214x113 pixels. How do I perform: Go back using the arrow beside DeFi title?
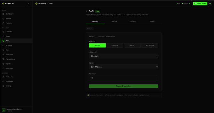(87, 11)
